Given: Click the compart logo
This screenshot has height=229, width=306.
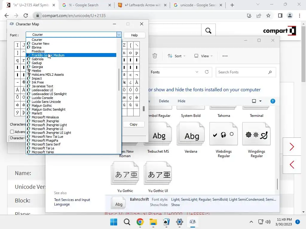Looking at the screenshot, I should coord(279,31).
